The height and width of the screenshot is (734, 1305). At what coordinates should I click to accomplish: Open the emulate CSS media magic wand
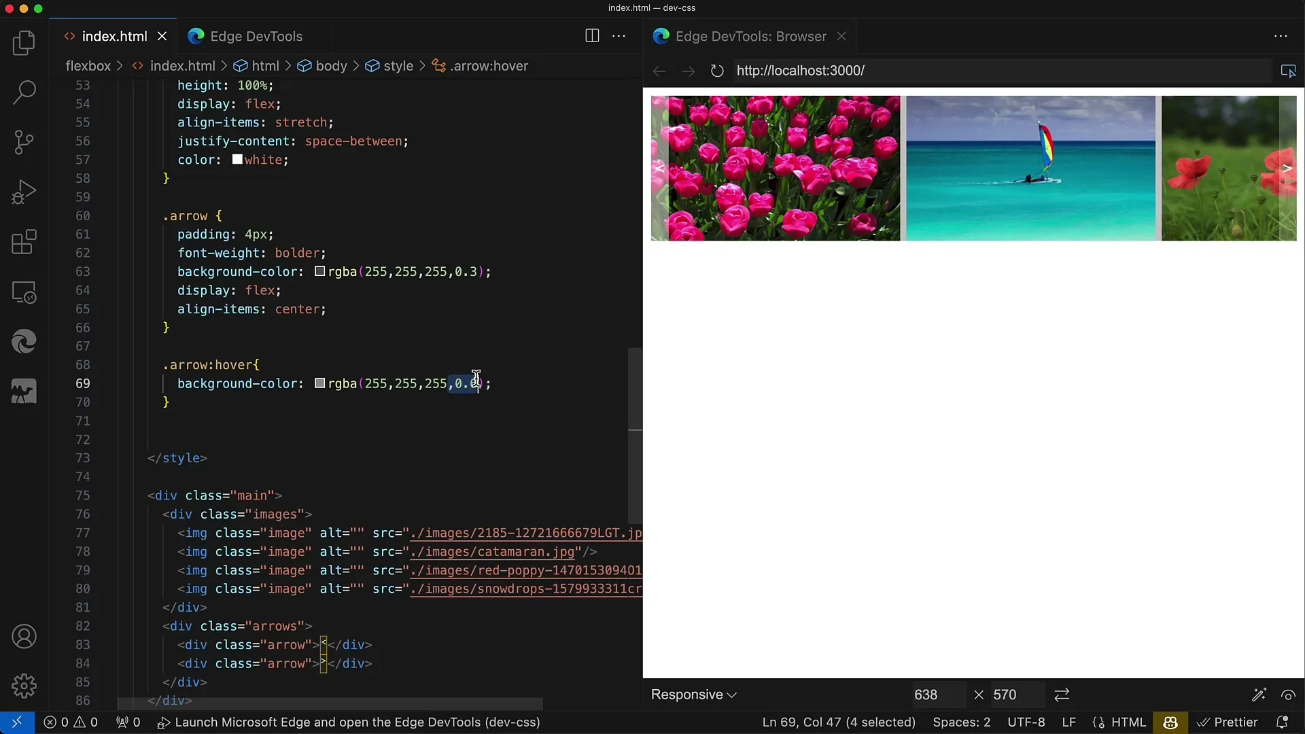click(1259, 695)
